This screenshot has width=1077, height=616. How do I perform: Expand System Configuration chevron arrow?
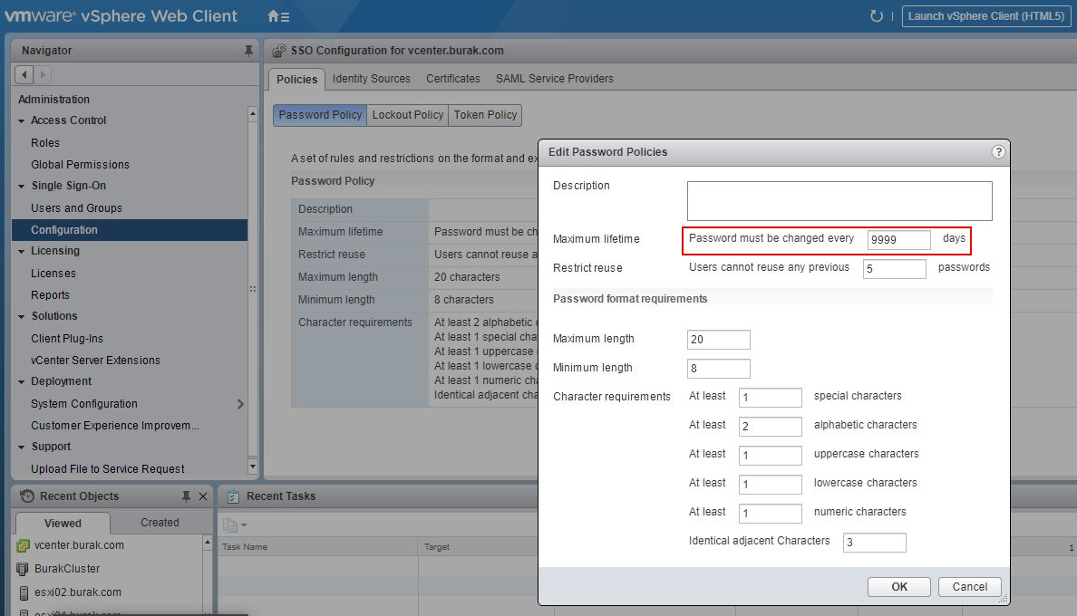[240, 404]
